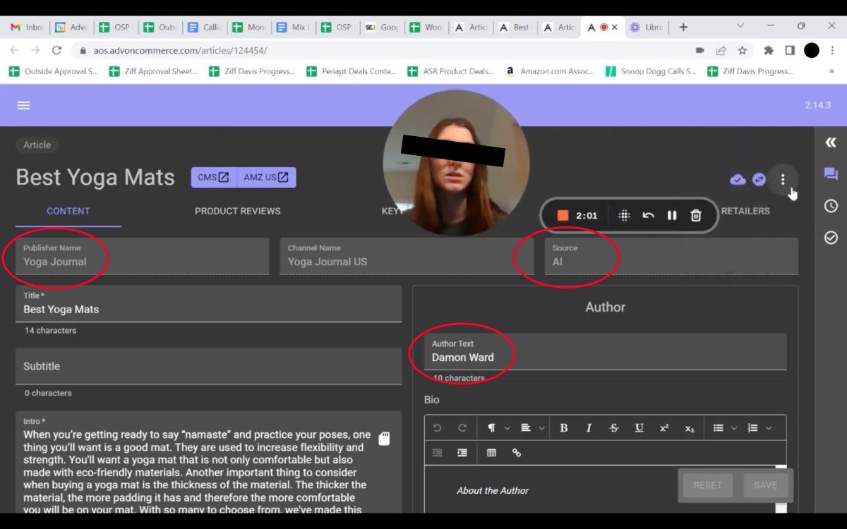Screen dimensions: 847x529
Task: Click the sync arrows icon
Action: [x=759, y=179]
